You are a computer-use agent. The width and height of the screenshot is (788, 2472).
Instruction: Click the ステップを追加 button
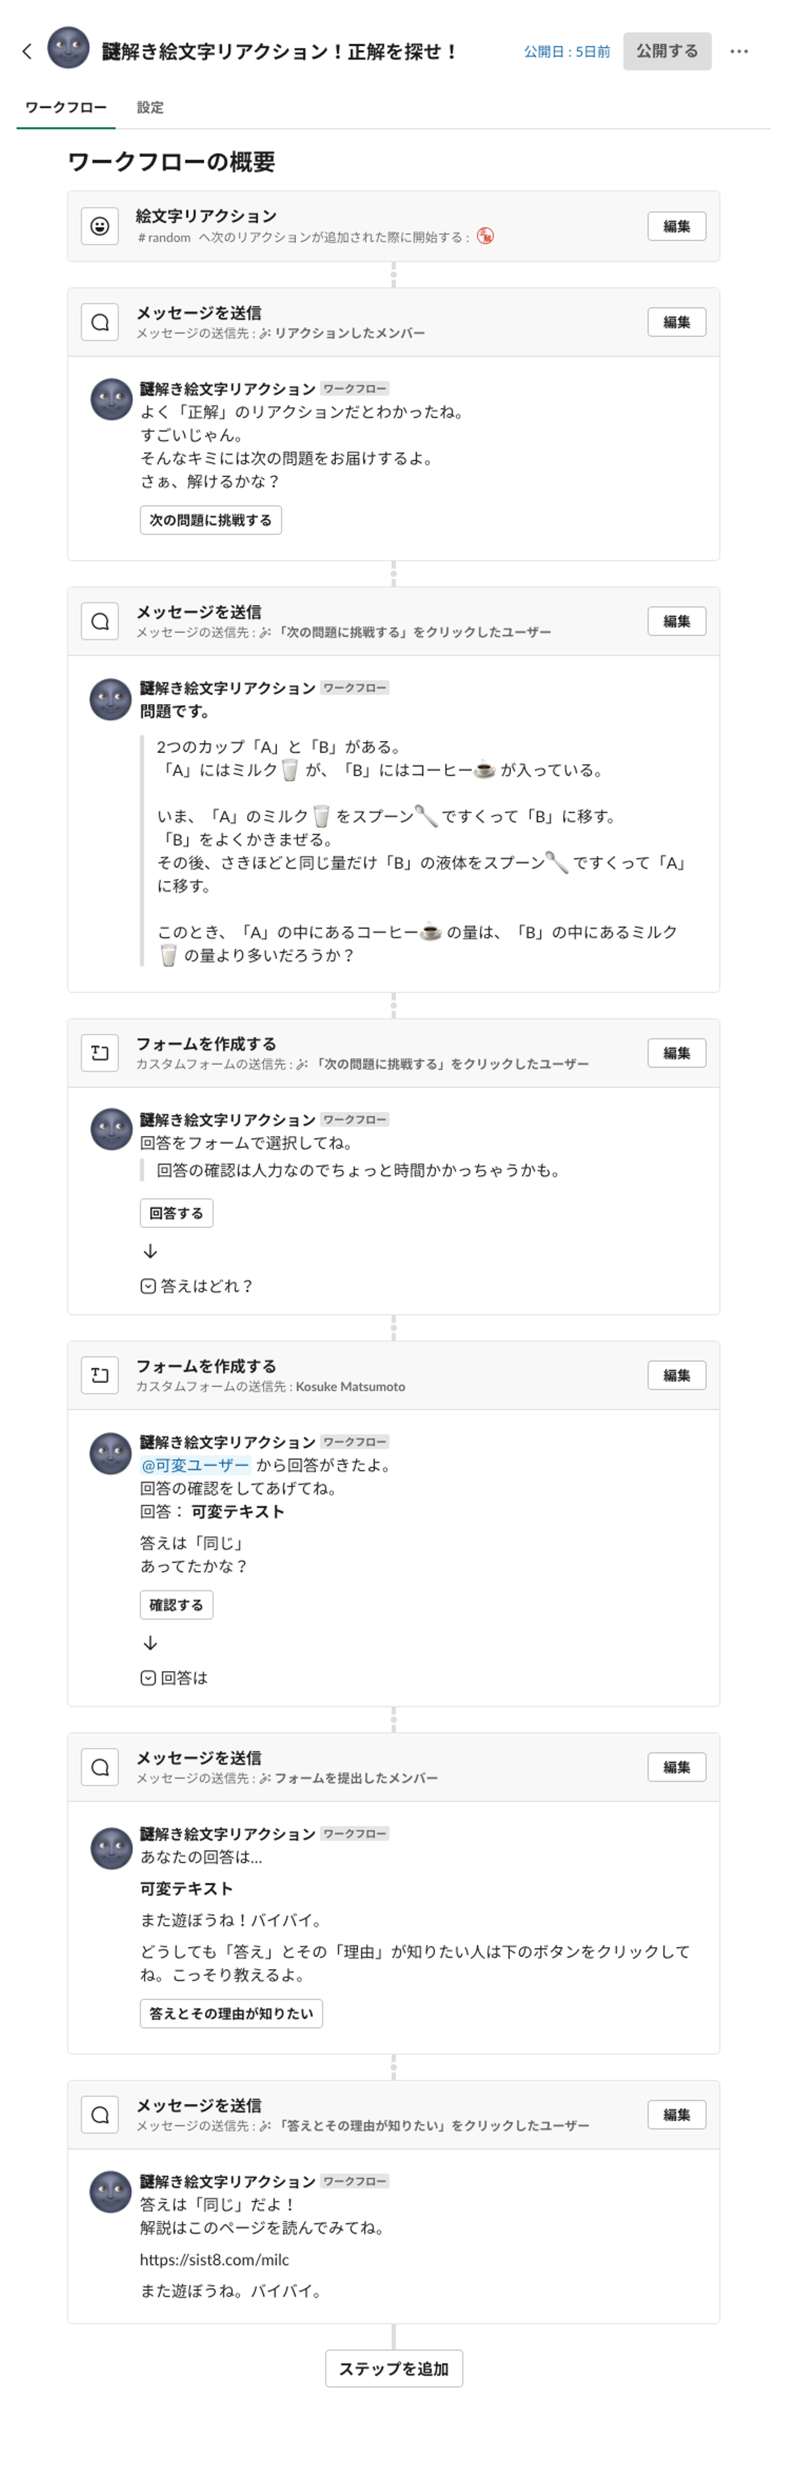click(x=393, y=2369)
